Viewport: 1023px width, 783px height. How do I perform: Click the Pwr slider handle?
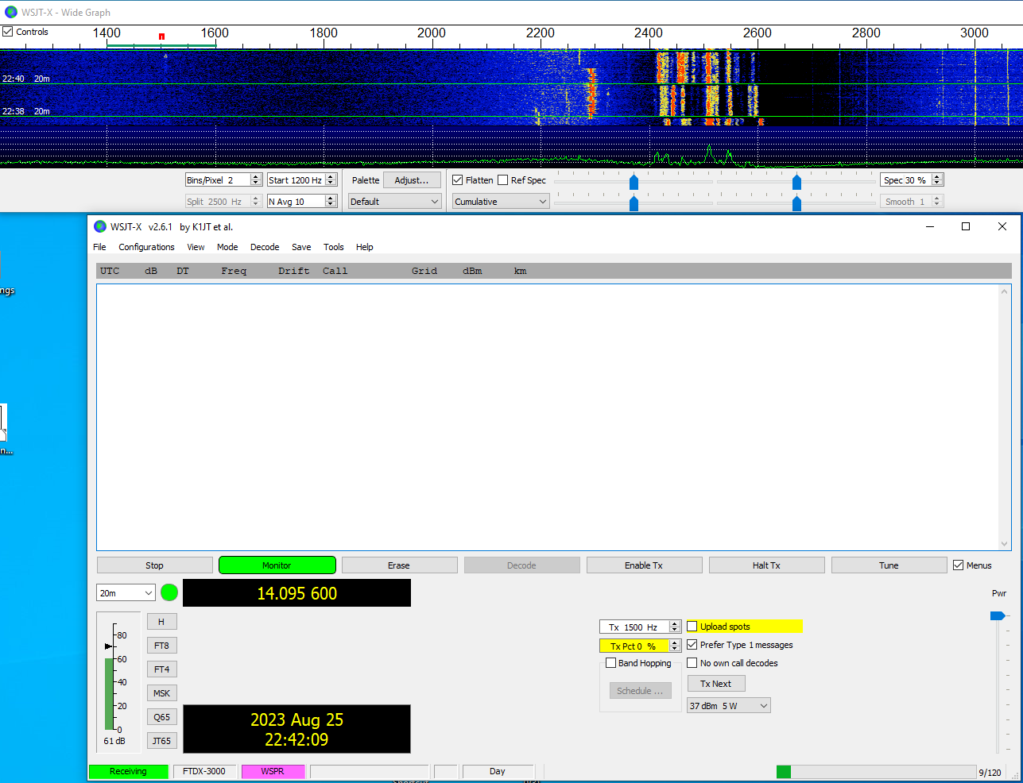tap(997, 615)
